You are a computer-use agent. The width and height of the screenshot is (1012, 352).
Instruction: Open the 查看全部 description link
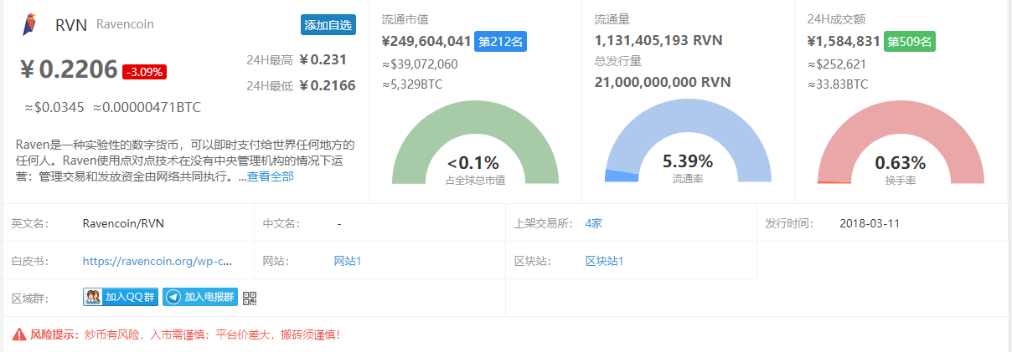270,176
